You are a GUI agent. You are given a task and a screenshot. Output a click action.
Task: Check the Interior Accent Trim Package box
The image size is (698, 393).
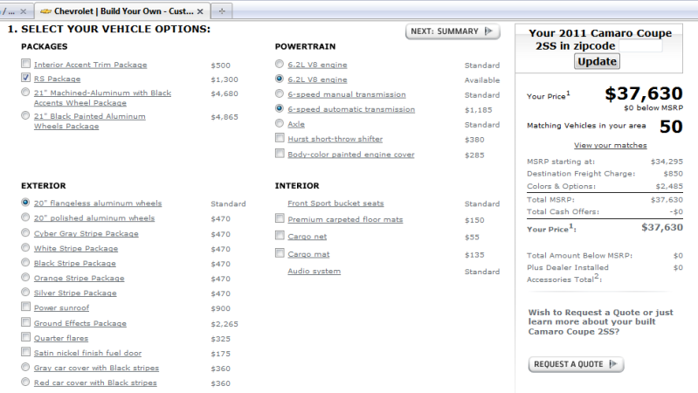tap(26, 64)
